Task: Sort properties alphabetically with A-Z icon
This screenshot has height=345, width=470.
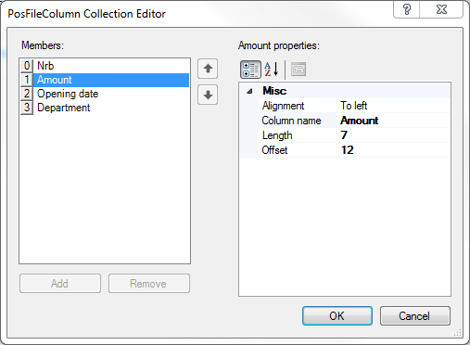Action: pos(272,70)
